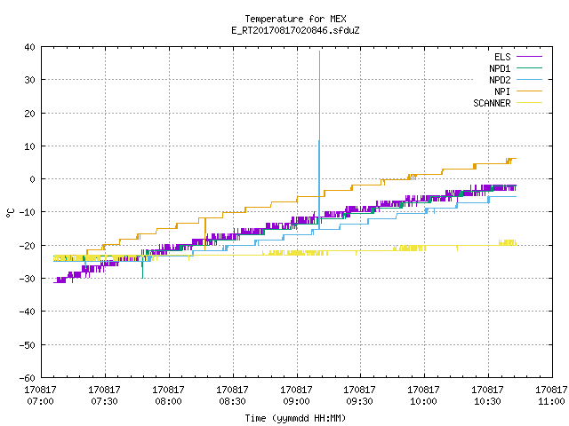Click the x-axis tick label 10:00
Image resolution: width=569 pixels, height=426 pixels.
click(423, 401)
